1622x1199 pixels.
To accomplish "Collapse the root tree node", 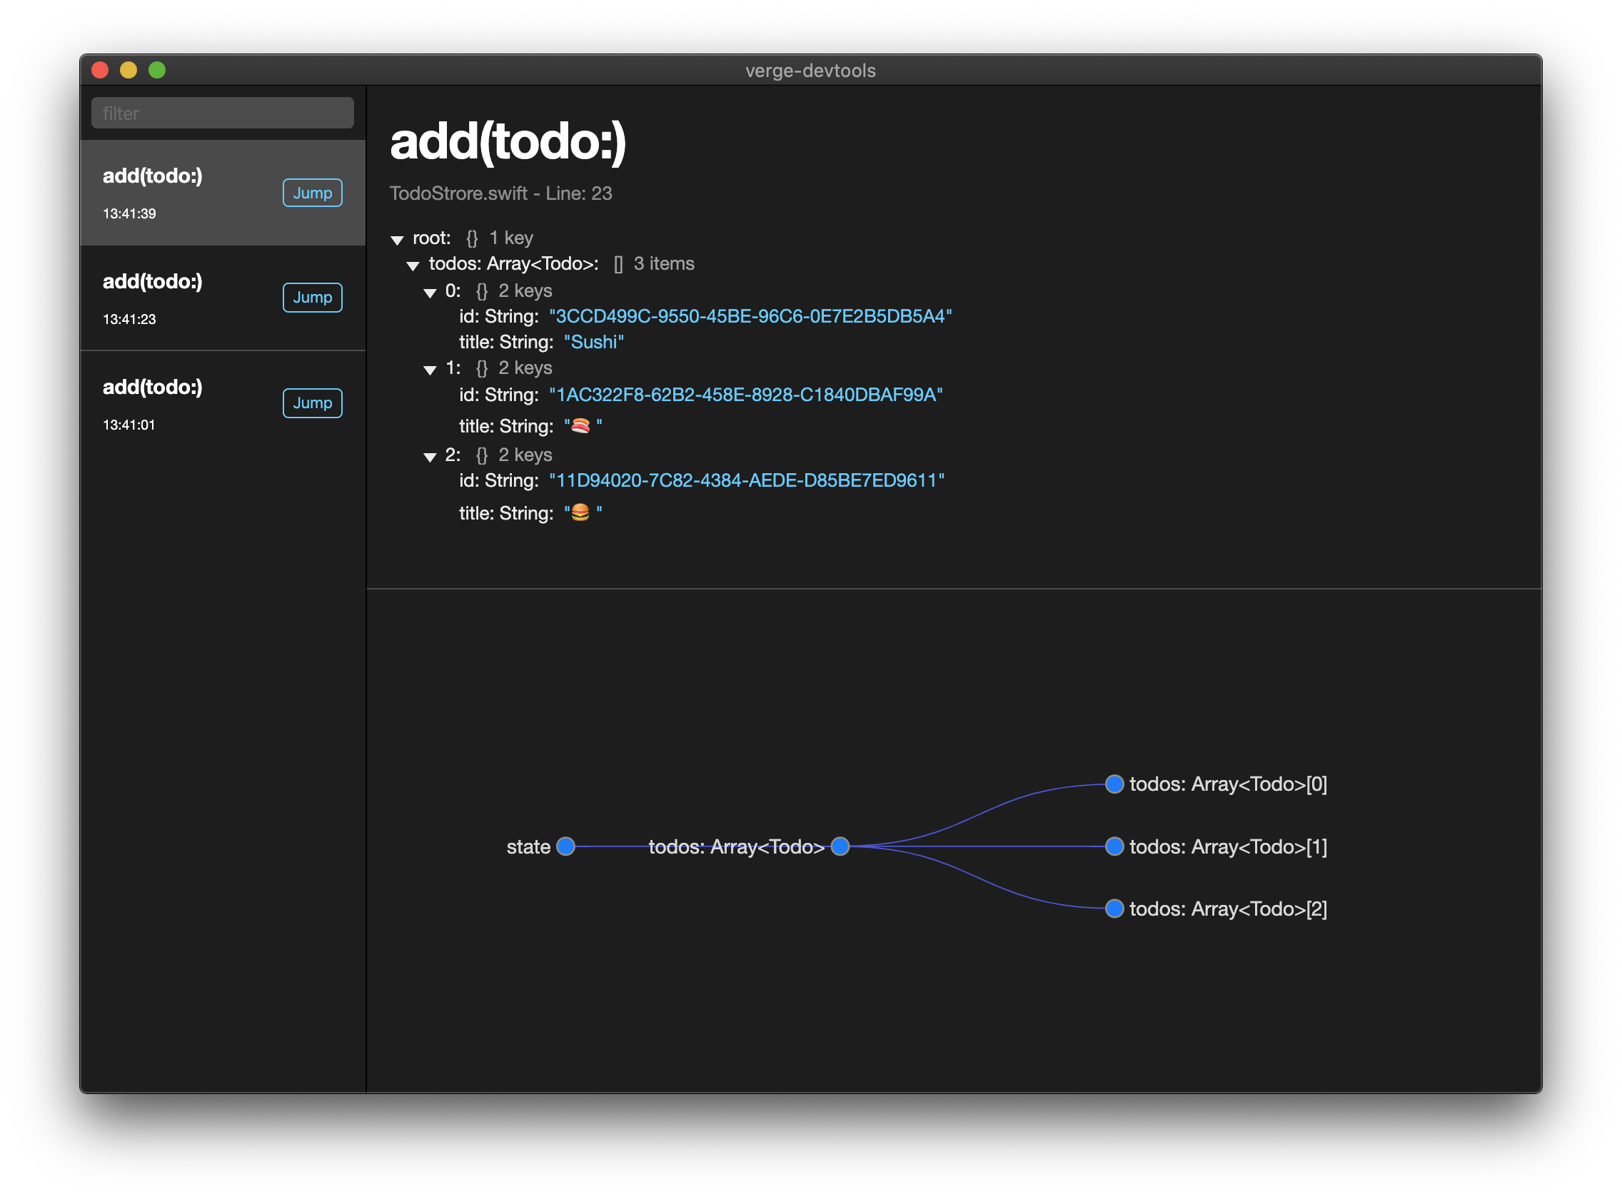I will click(x=397, y=240).
